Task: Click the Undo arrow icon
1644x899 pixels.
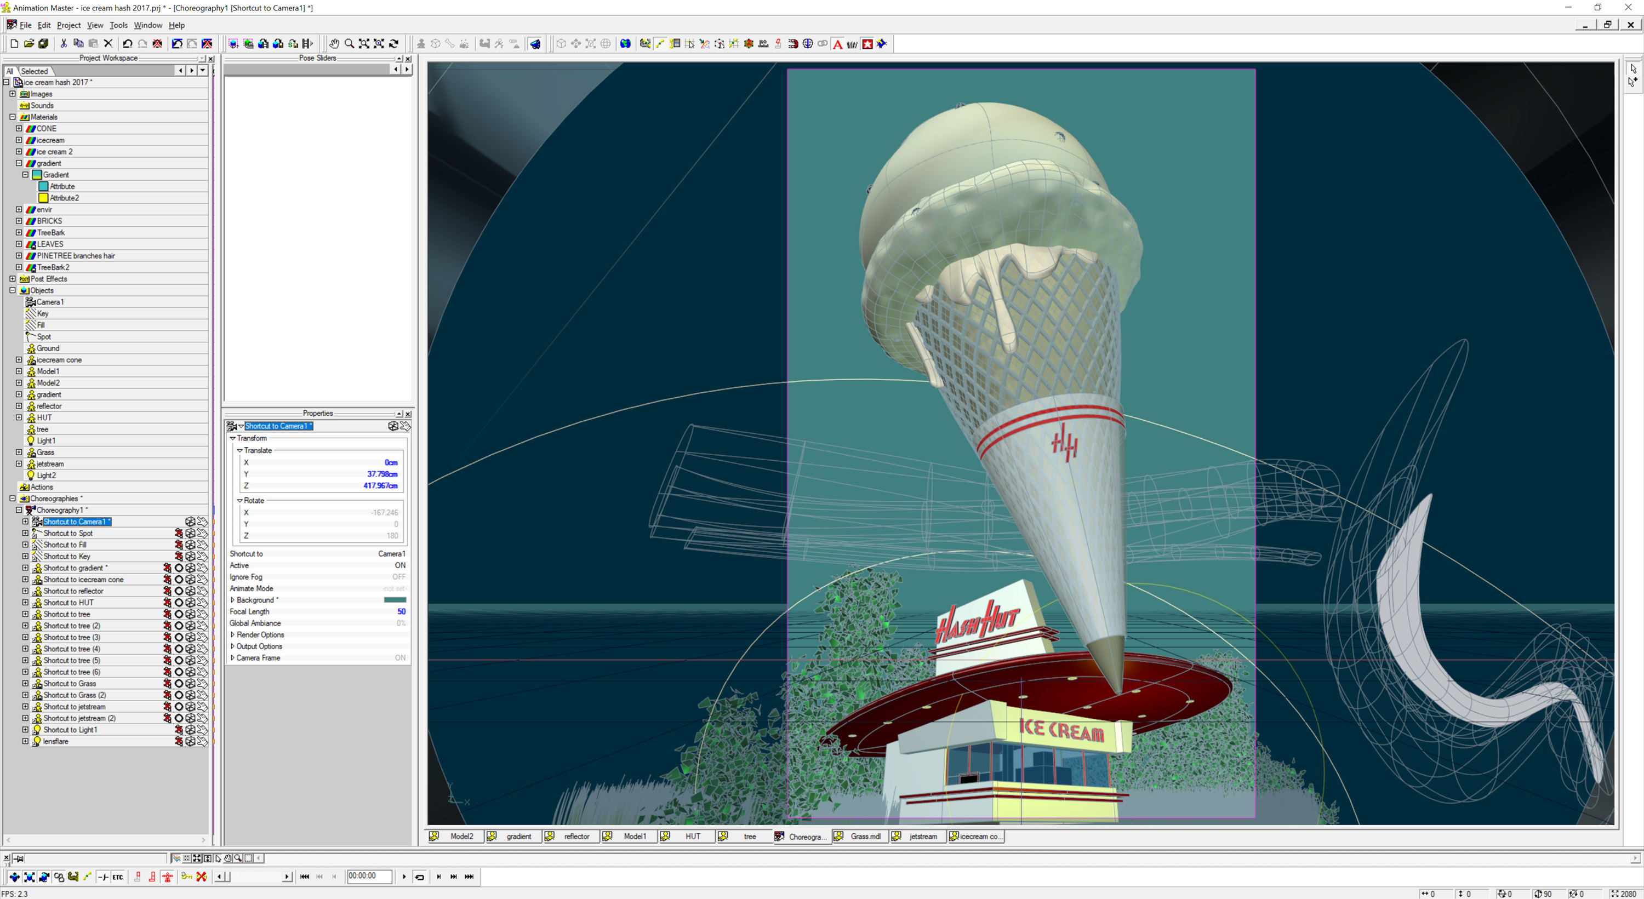Action: click(x=128, y=43)
